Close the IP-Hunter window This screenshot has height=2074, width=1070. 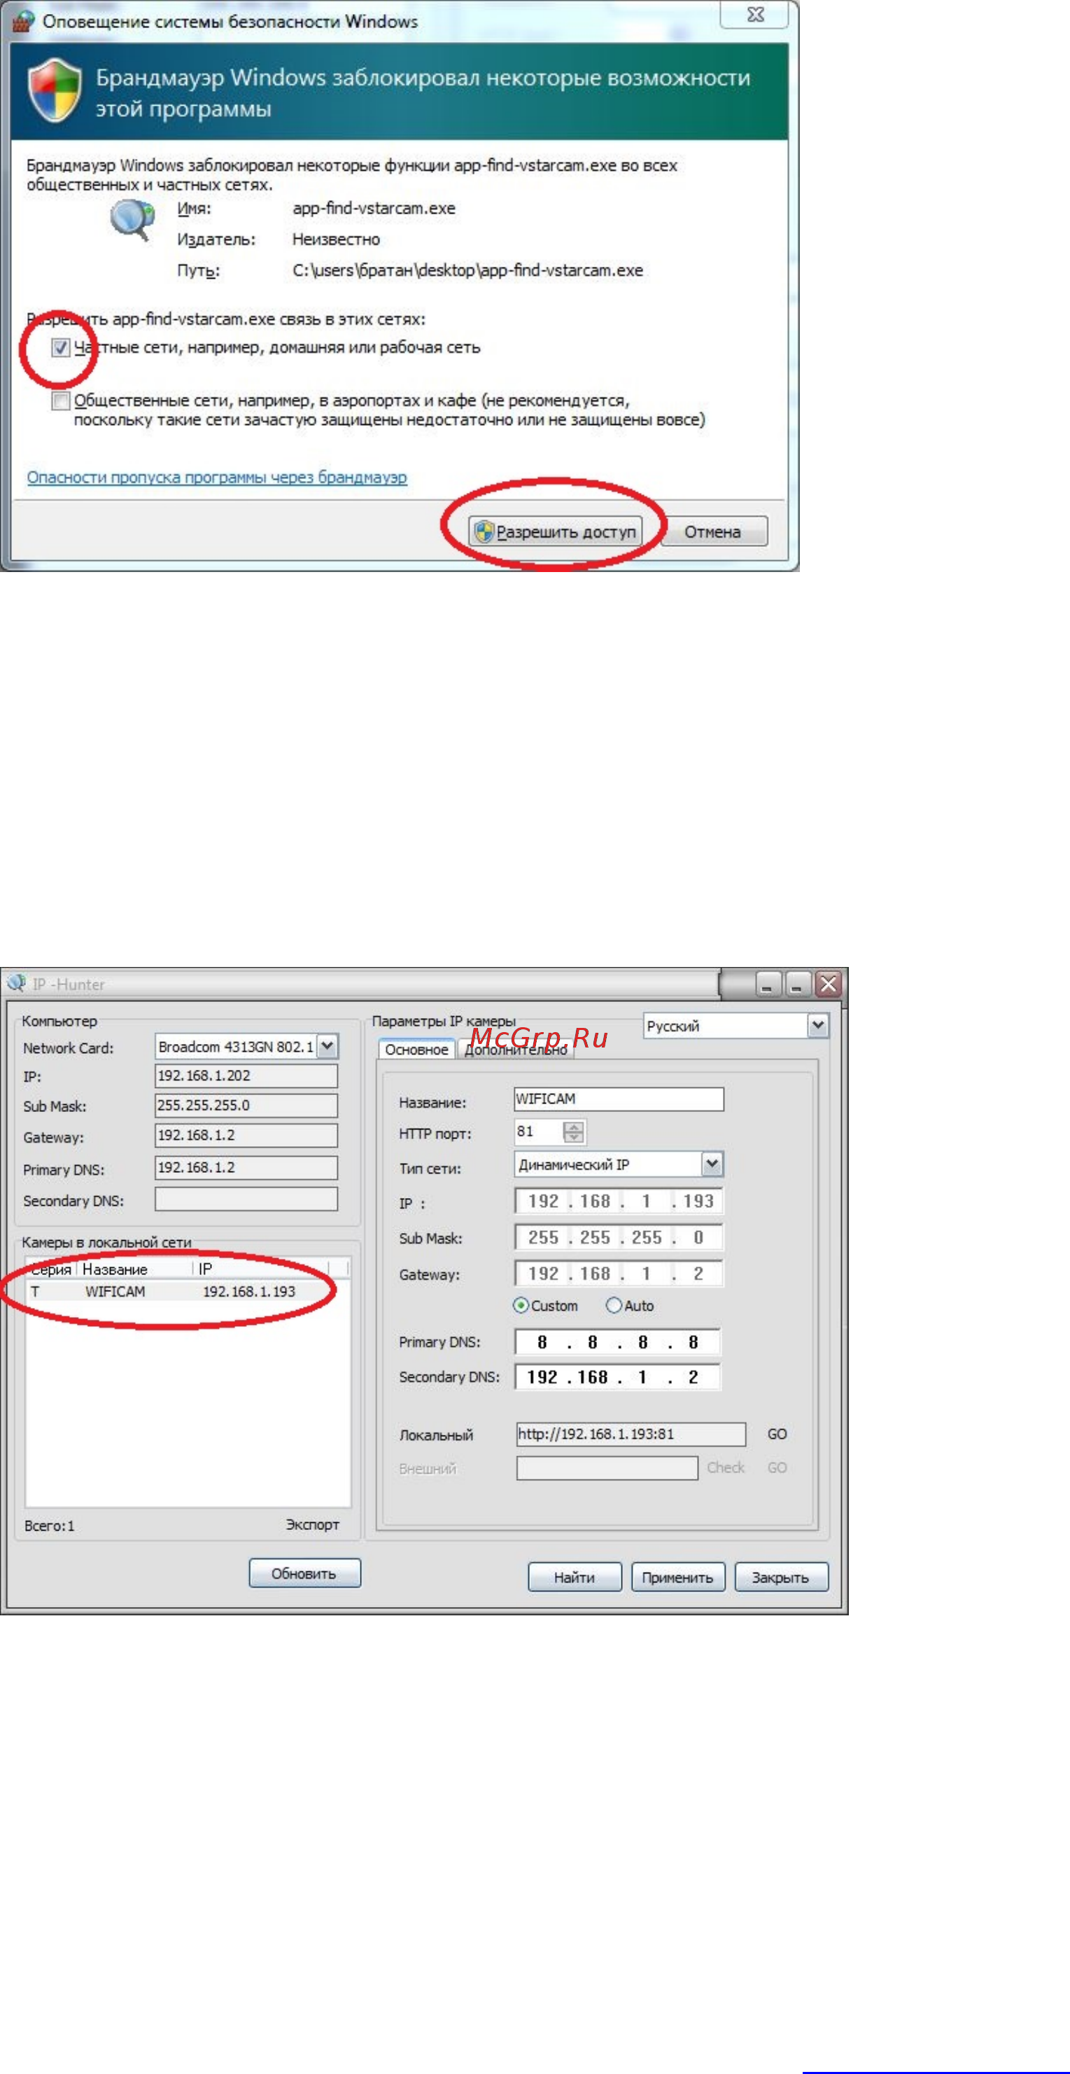pos(829,984)
